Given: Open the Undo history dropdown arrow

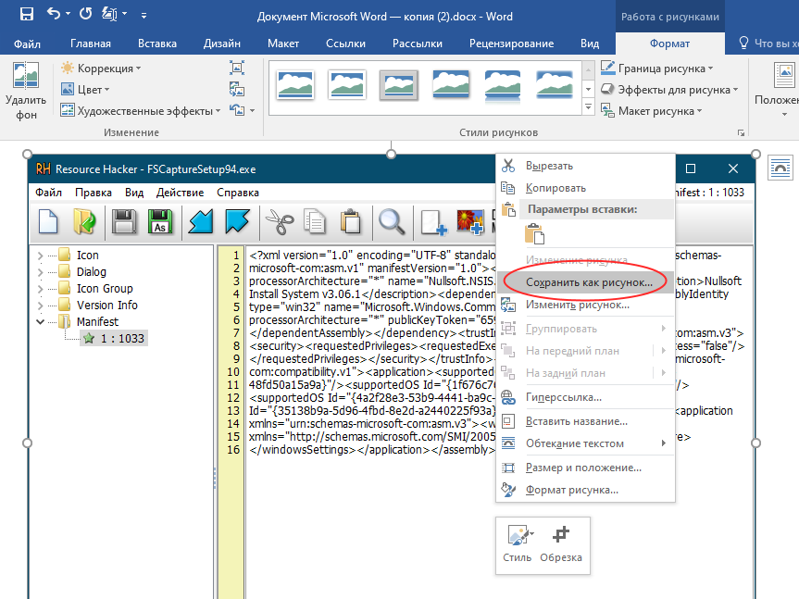Looking at the screenshot, I should pyautogui.click(x=68, y=14).
